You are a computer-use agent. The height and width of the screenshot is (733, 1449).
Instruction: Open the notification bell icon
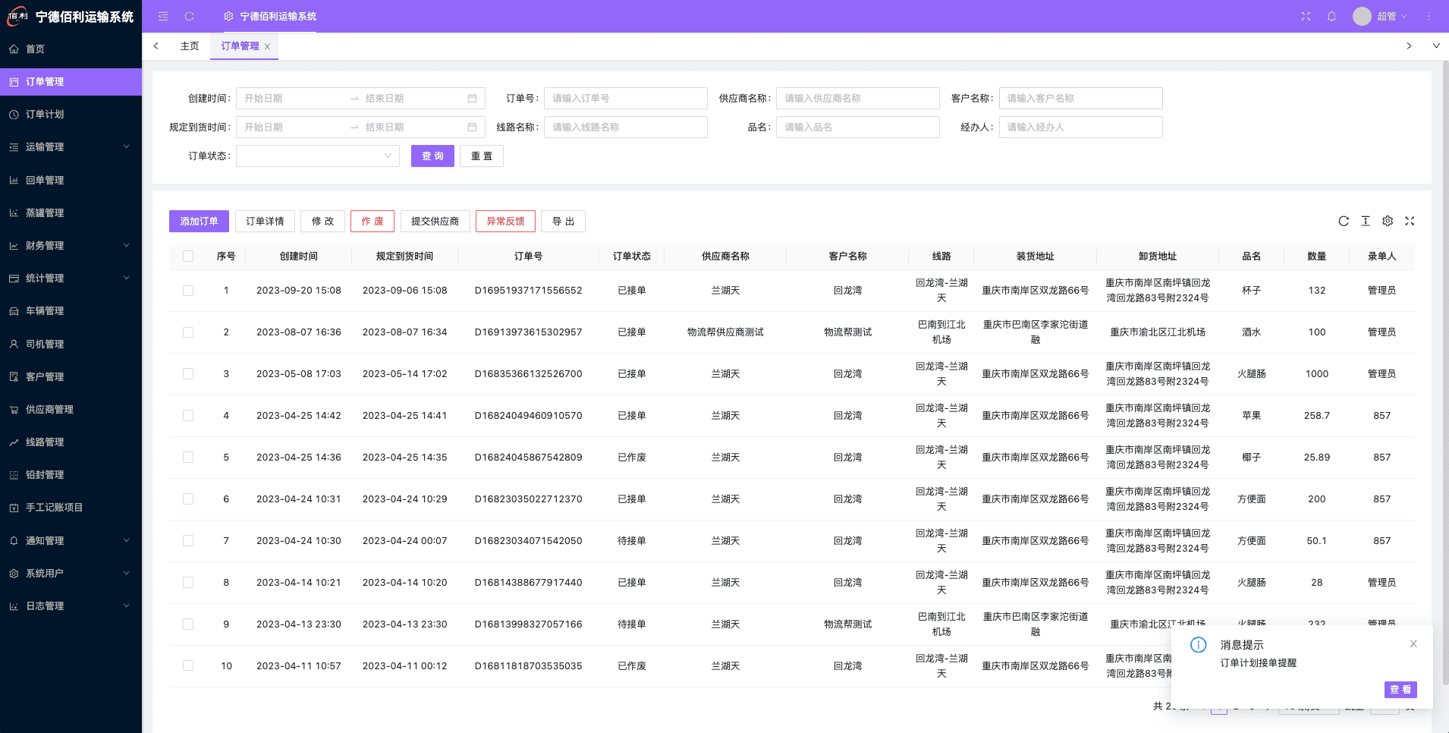pyautogui.click(x=1331, y=16)
